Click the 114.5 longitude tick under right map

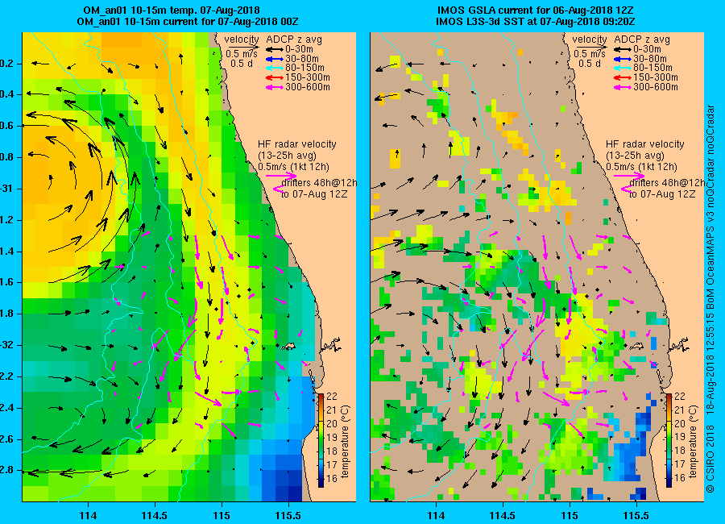503,515
